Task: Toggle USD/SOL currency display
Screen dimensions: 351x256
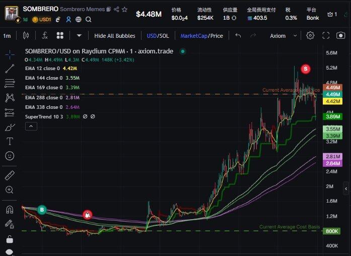Action: click(157, 36)
